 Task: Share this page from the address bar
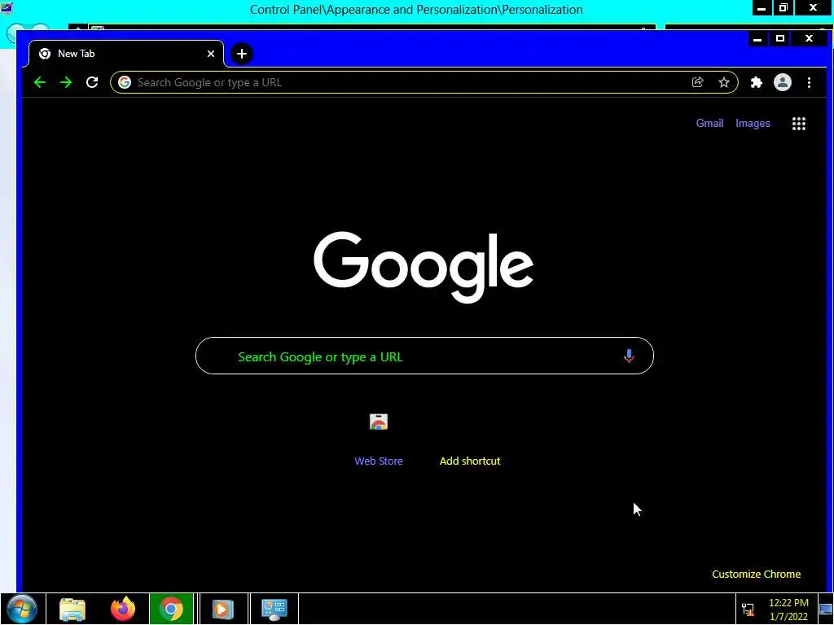pyautogui.click(x=697, y=82)
